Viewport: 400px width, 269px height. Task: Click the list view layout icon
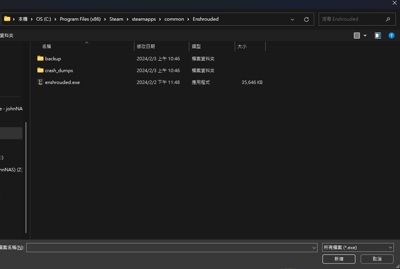click(356, 35)
